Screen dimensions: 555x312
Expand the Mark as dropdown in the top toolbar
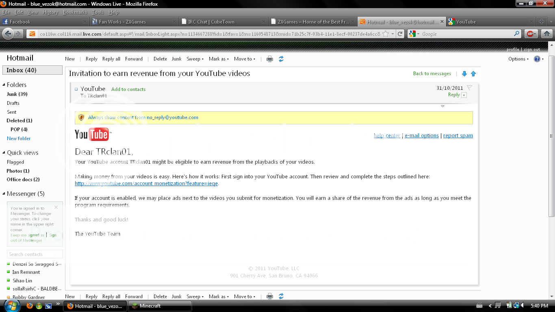point(219,59)
